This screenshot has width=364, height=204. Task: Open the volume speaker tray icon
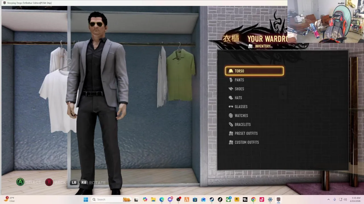click(x=346, y=199)
